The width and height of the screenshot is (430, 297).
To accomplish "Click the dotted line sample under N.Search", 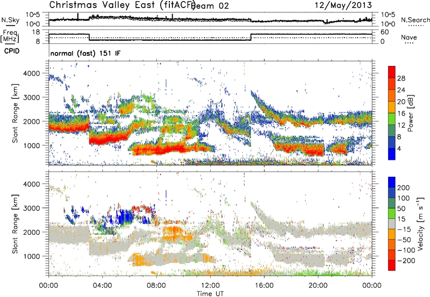I will tap(416, 26).
